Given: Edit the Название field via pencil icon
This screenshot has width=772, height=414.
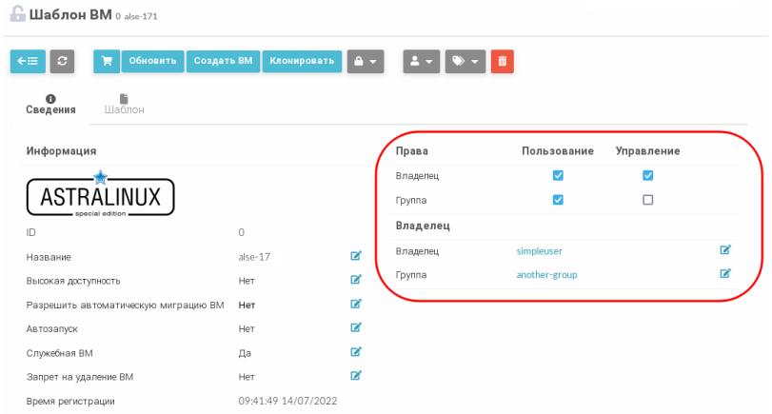Looking at the screenshot, I should (356, 256).
